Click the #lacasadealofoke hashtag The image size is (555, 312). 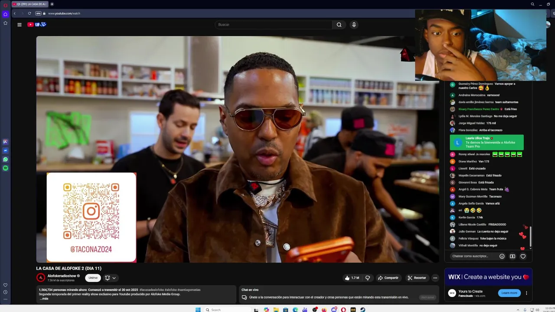(x=152, y=290)
